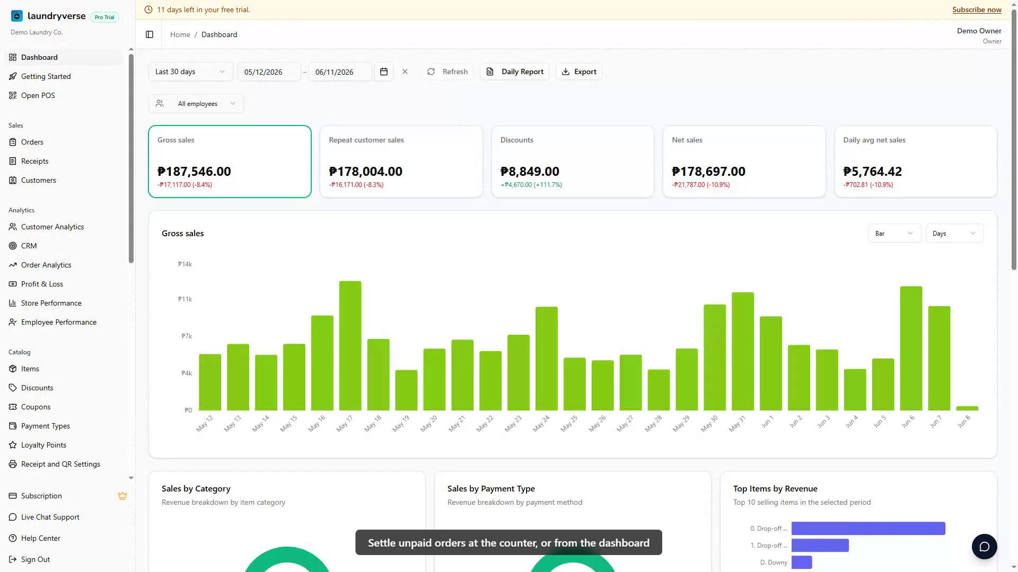
Task: Click the laundryverse logo icon
Action: coord(17,16)
